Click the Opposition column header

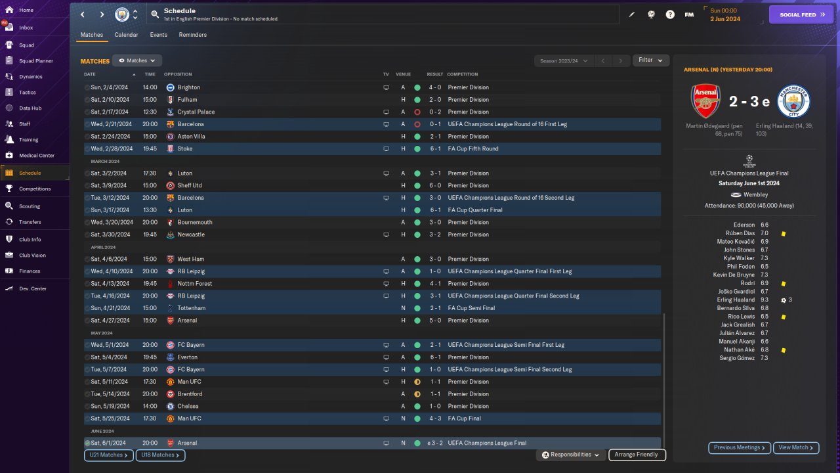pyautogui.click(x=178, y=74)
